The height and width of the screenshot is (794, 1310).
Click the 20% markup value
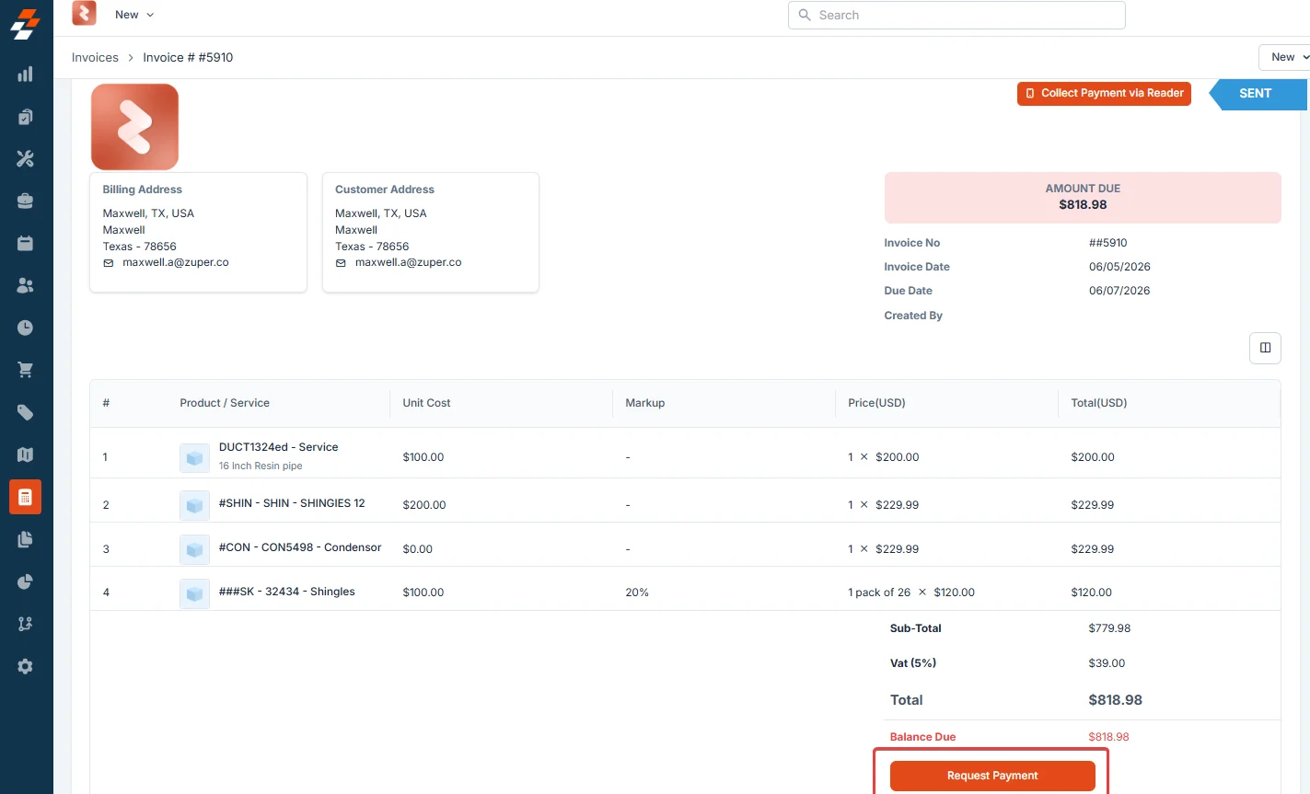point(637,593)
